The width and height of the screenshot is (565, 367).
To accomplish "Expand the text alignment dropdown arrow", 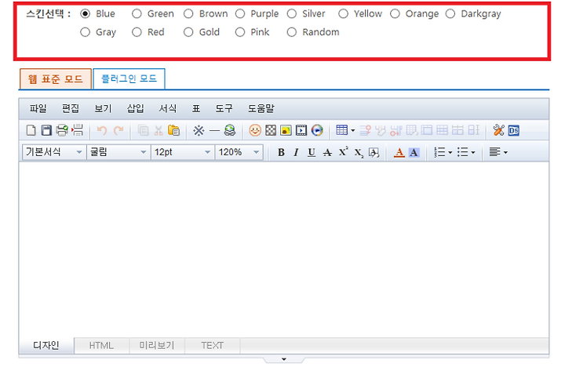I will coord(505,153).
